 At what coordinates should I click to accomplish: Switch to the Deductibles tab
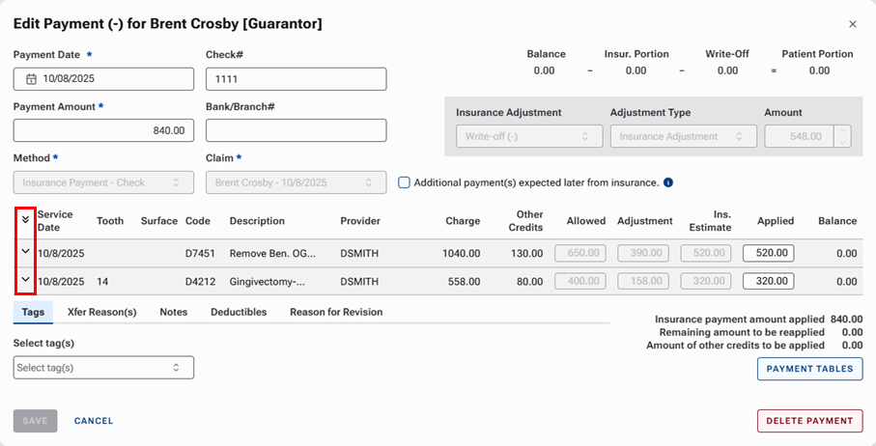pyautogui.click(x=239, y=312)
